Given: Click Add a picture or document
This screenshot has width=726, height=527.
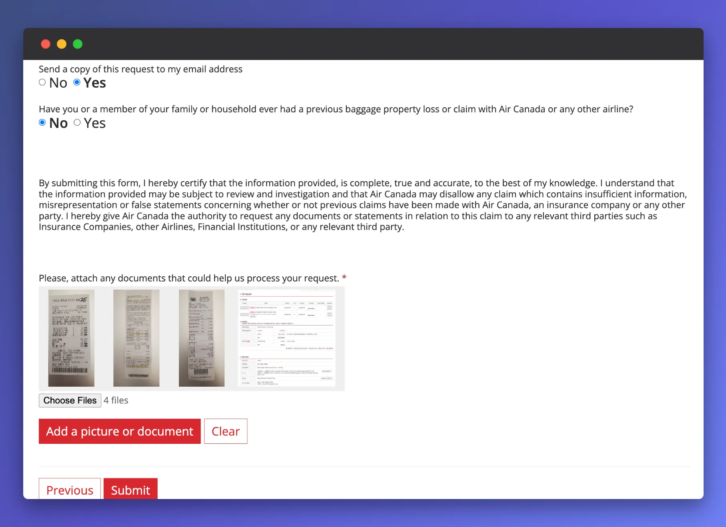Looking at the screenshot, I should point(120,431).
